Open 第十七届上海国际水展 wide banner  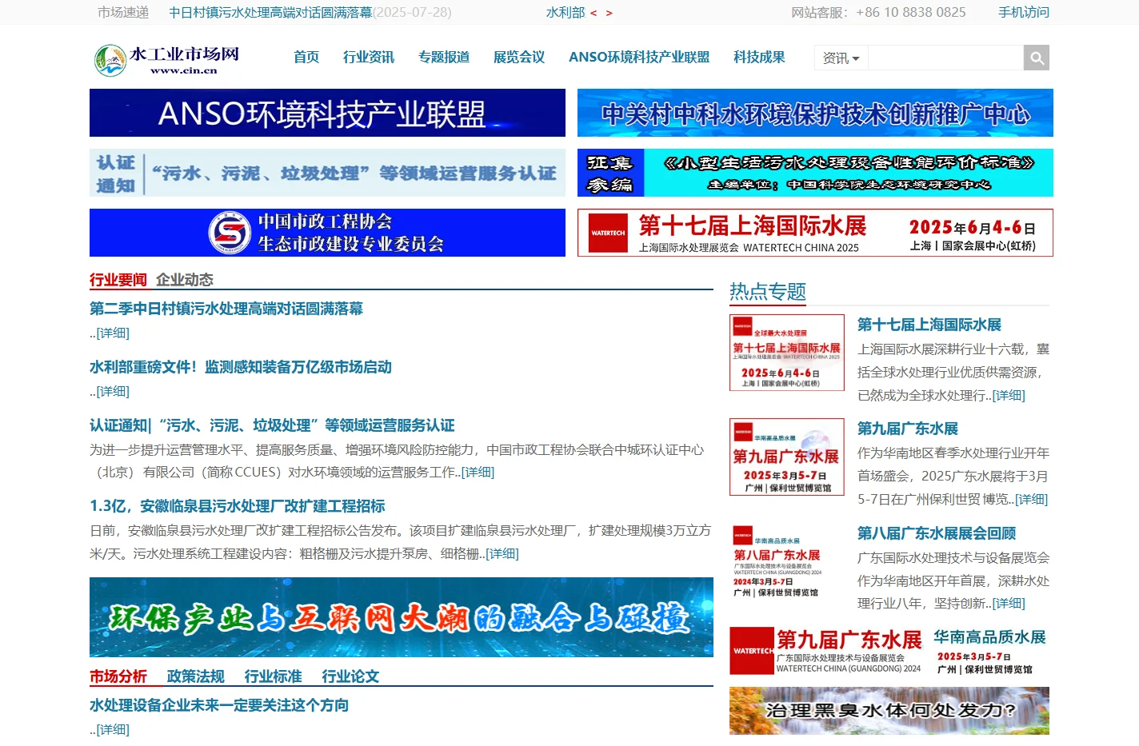pos(815,233)
